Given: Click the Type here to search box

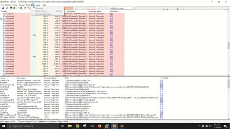Looking at the screenshot, I should [x=33, y=126].
